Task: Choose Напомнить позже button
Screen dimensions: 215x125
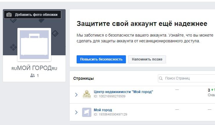Action: [147, 59]
